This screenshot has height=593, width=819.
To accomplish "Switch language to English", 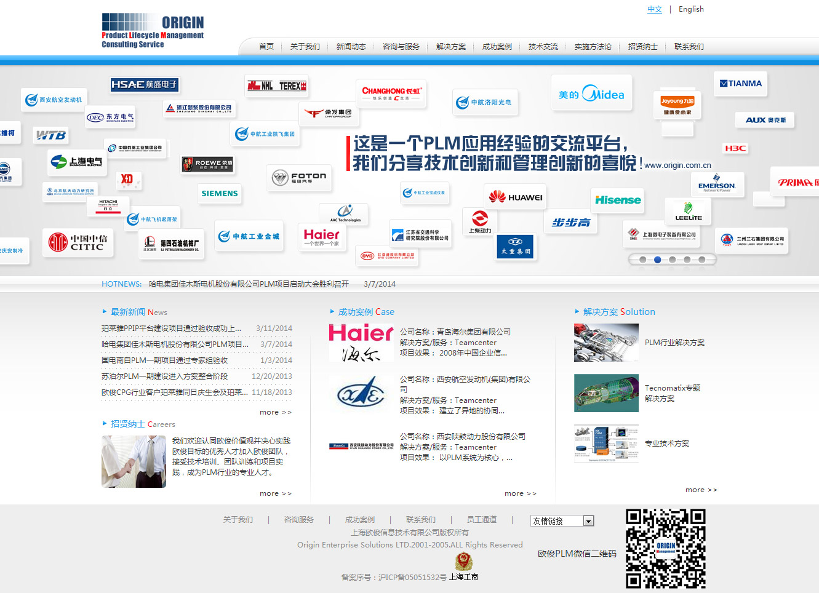I will point(691,9).
